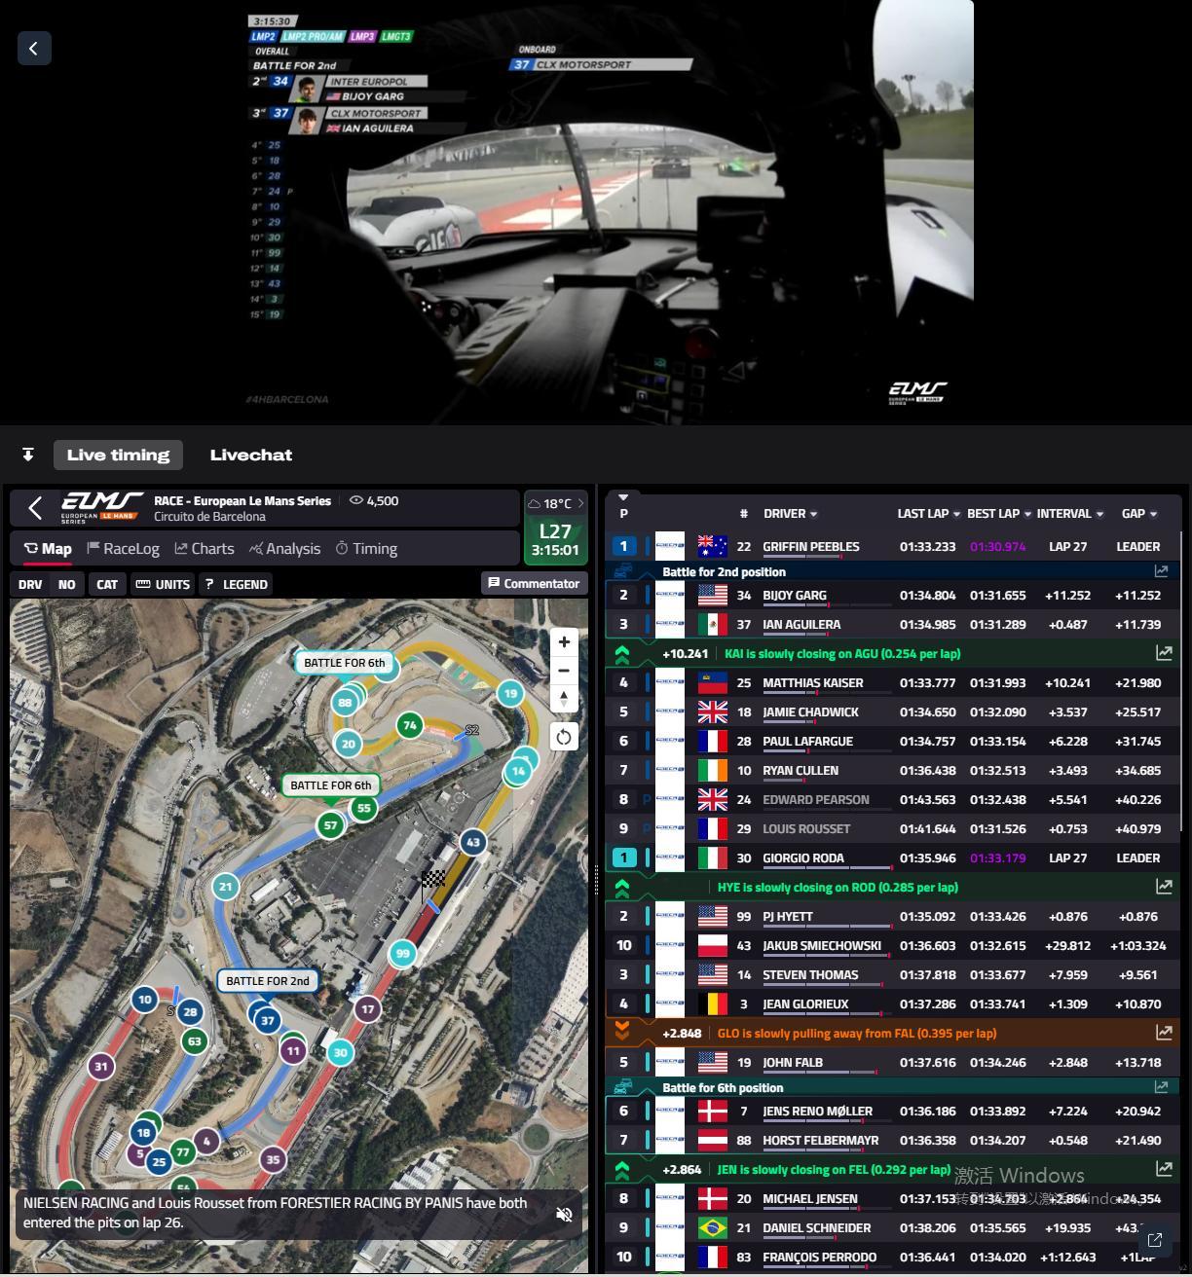Open chart for JEN closing on FEL
This screenshot has width=1192, height=1277.
[x=1163, y=1169]
